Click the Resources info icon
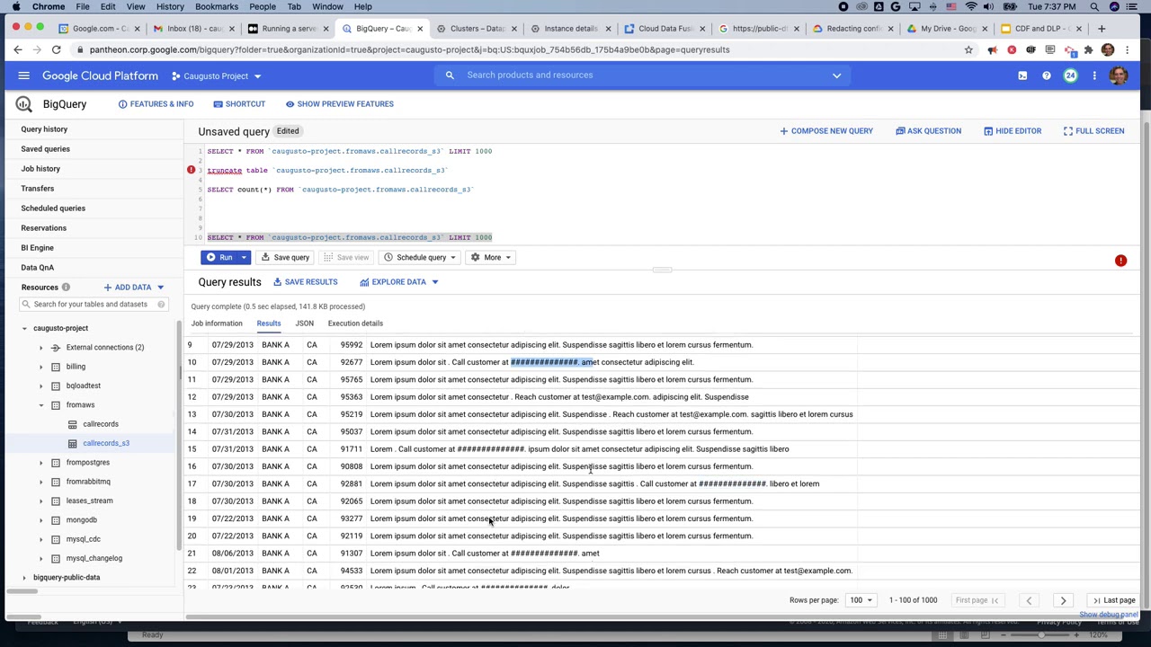This screenshot has width=1151, height=647. click(66, 288)
